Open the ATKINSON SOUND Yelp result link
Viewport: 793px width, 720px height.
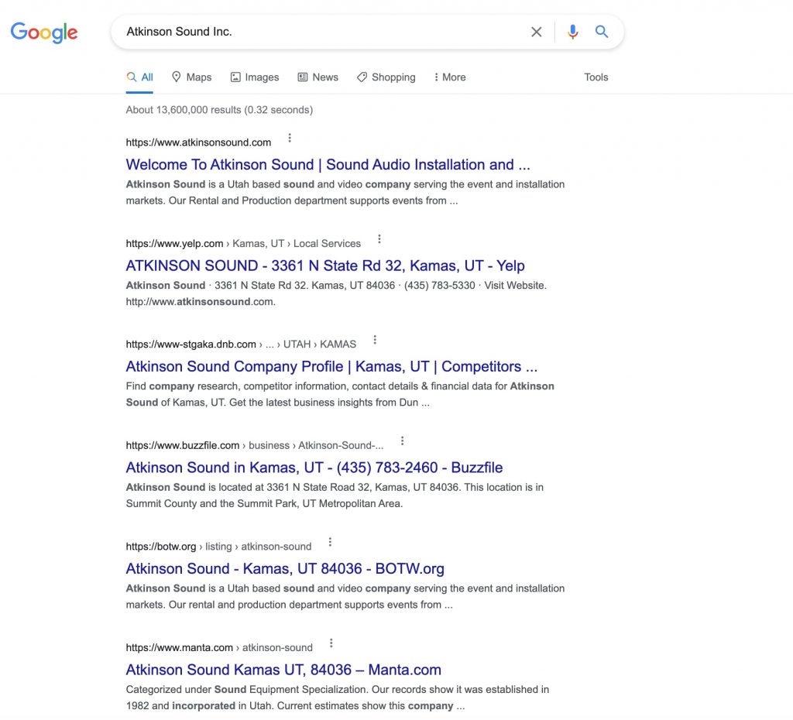pyautogui.click(x=325, y=266)
